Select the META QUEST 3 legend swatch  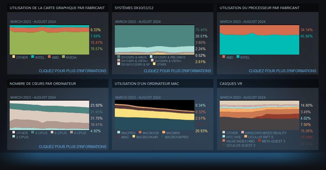point(259,141)
